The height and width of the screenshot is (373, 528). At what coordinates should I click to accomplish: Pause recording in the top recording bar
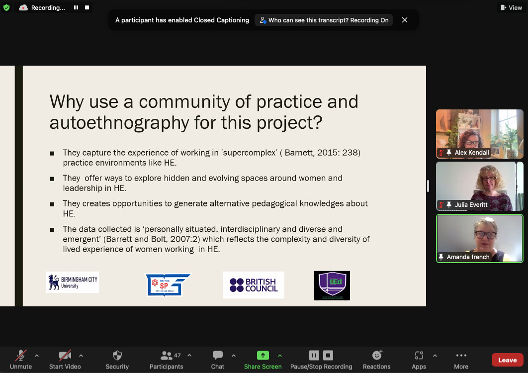point(76,7)
